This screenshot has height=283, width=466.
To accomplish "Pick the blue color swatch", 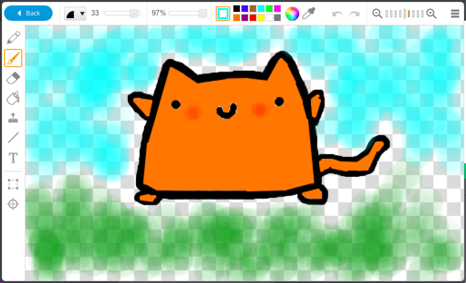I will [x=245, y=9].
